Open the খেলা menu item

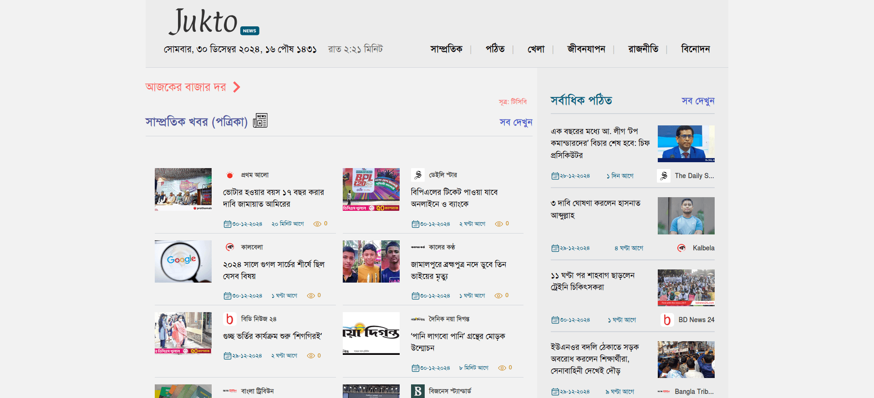point(536,49)
